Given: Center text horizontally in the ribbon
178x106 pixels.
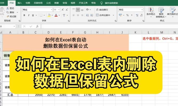Looking at the screenshot, I should coord(78,15).
